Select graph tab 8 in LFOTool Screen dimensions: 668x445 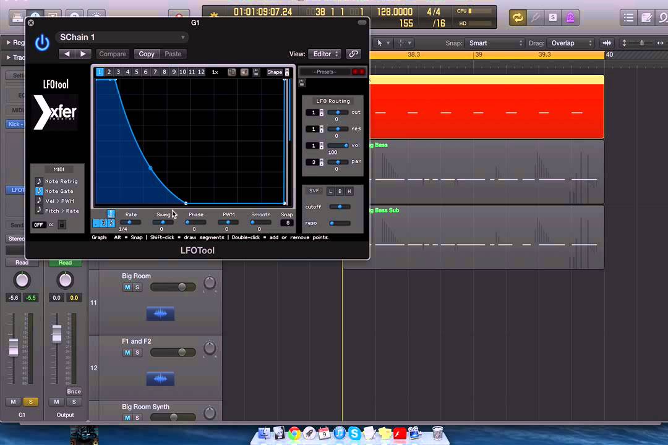(x=165, y=72)
